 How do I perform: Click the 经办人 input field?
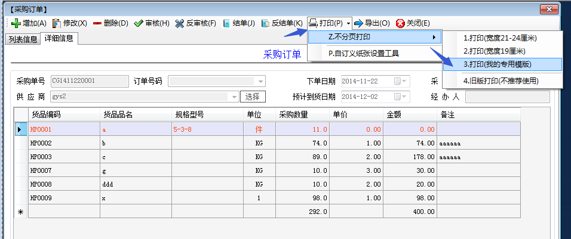(x=507, y=97)
